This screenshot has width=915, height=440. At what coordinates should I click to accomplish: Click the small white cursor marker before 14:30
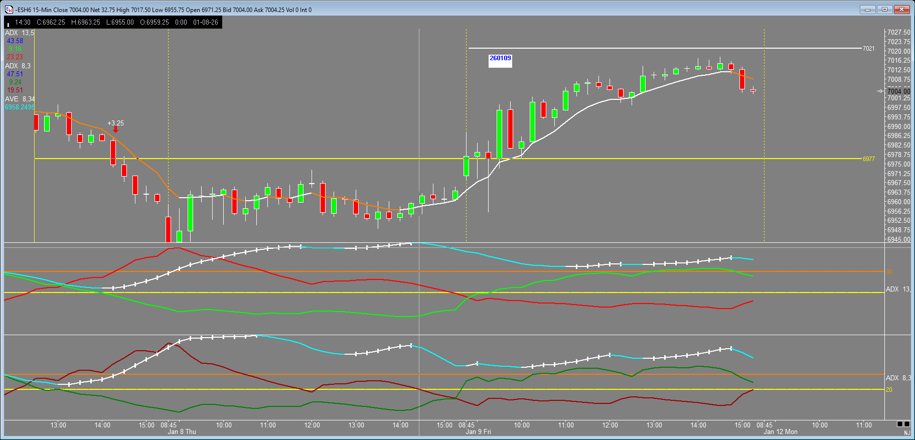pos(8,24)
